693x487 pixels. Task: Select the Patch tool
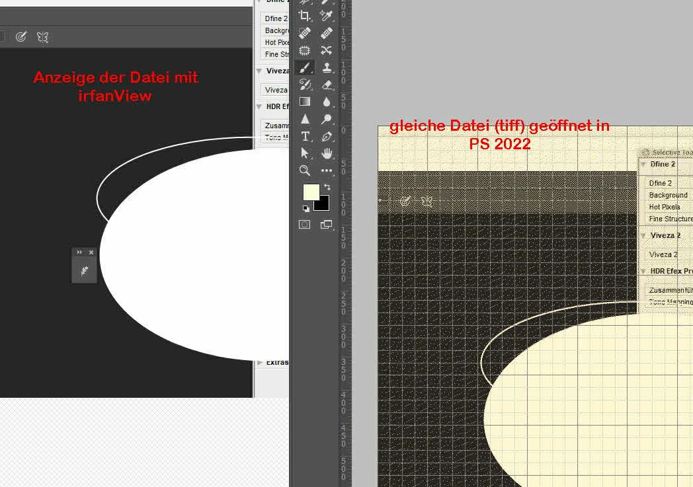[305, 50]
